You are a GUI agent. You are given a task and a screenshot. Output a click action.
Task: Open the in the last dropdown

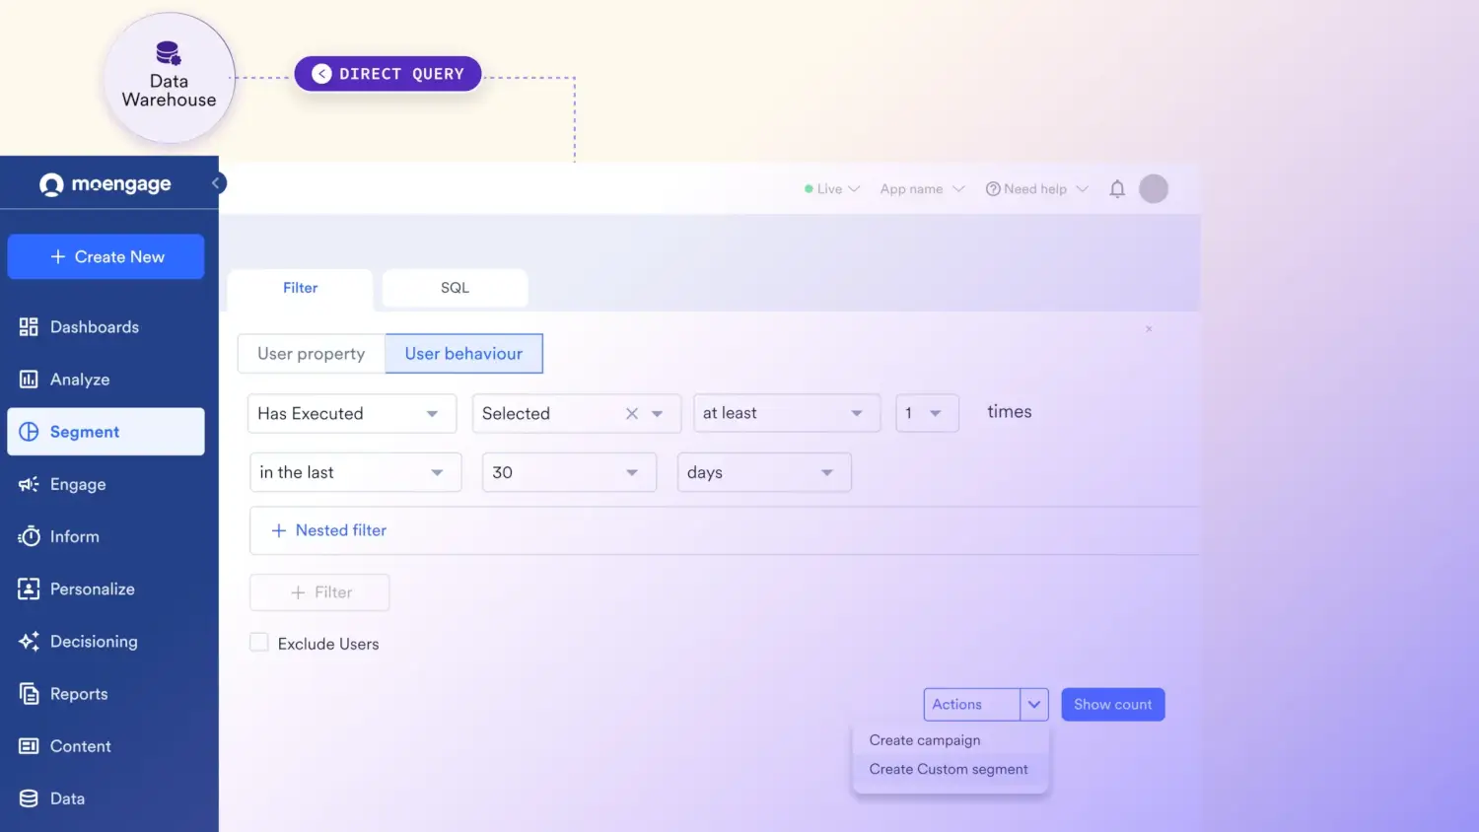pyautogui.click(x=356, y=472)
